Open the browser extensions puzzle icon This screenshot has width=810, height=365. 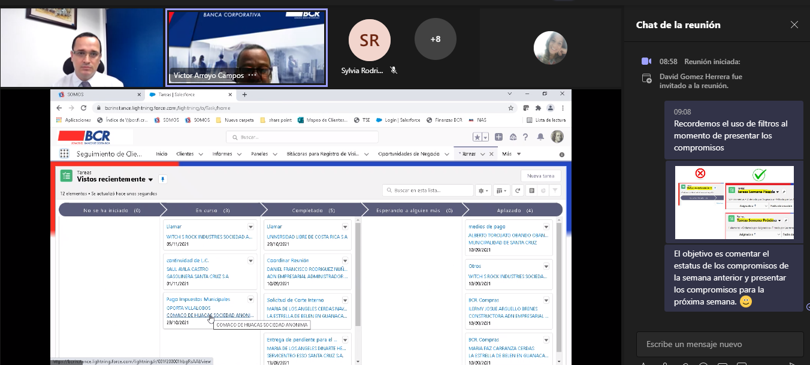pyautogui.click(x=537, y=108)
